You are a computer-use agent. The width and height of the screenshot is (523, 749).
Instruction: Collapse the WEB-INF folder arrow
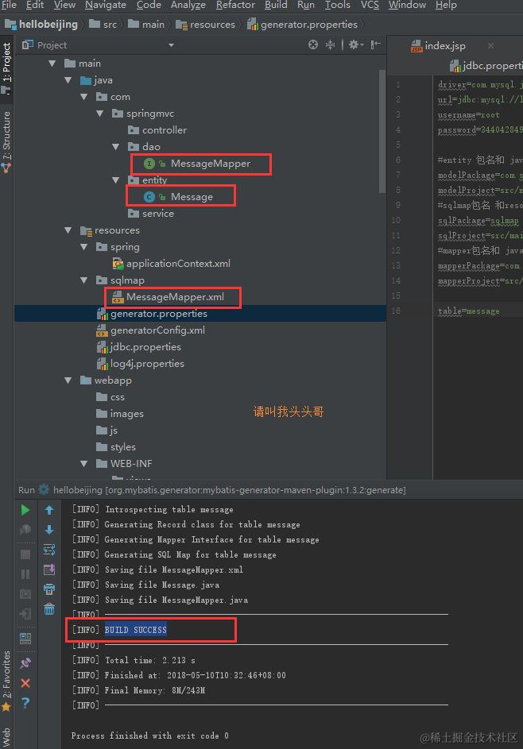click(x=84, y=463)
